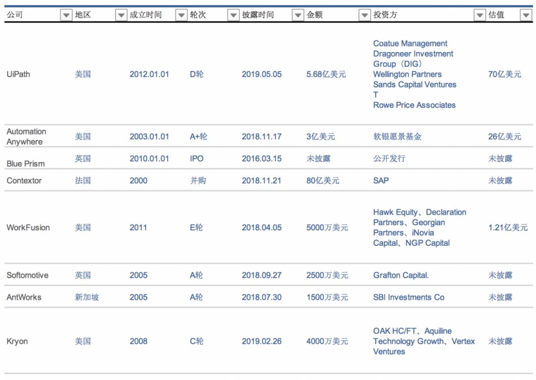This screenshot has width=536, height=380.
Task: Click the 80亿美元 amount cell
Action: coord(323,181)
